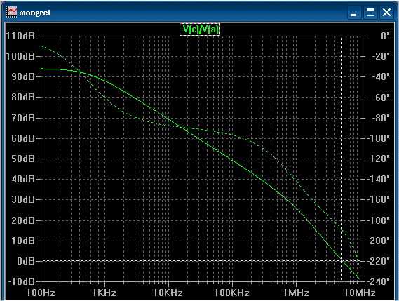Click the 20dB magnitude axis label
399x301 pixels.
[23, 220]
